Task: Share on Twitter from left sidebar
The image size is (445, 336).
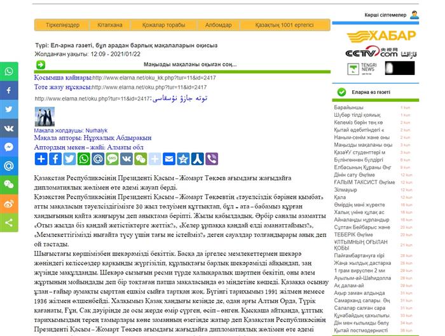Action: pos(9,109)
